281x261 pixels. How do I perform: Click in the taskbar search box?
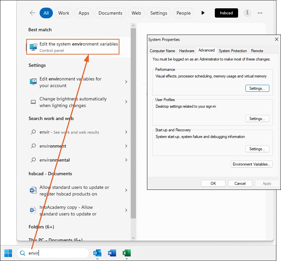click(53, 253)
